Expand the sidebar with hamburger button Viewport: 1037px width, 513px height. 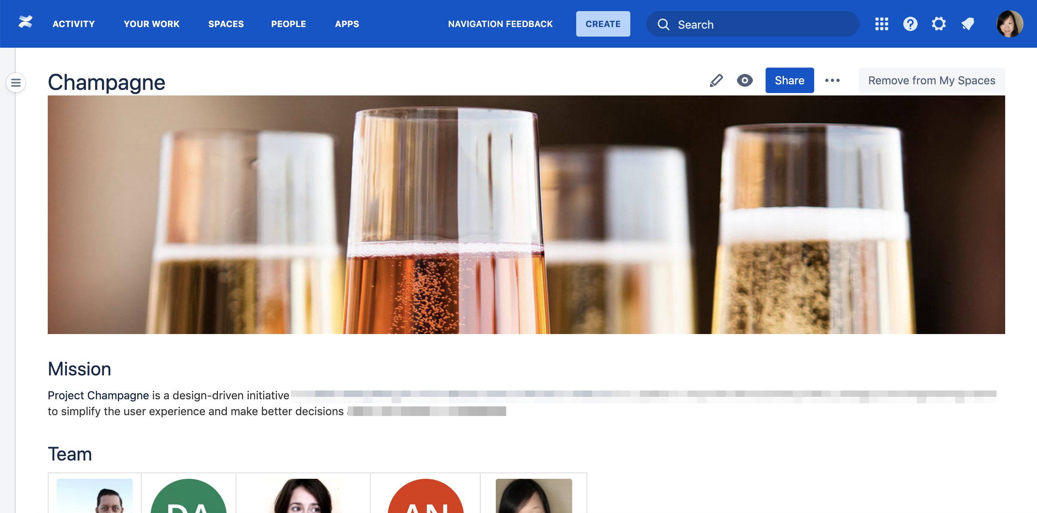16,82
